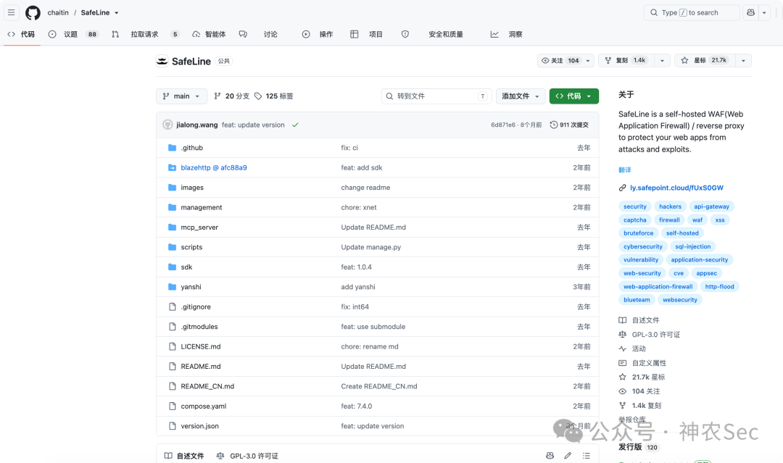Viewport: 783px width, 463px height.
Task: Expand the dropdown beside Copilot header icon
Action: tap(765, 12)
